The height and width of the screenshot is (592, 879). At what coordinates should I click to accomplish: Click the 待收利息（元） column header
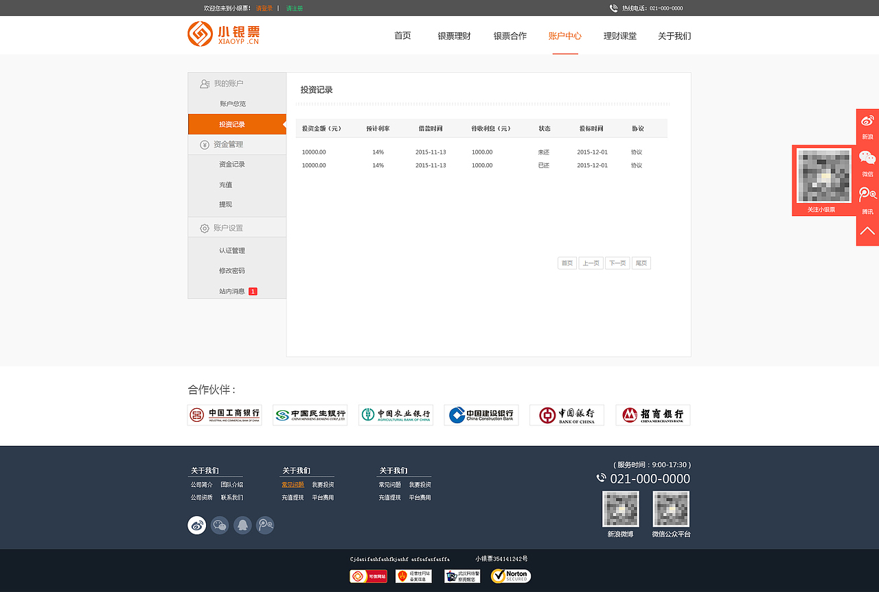point(491,129)
